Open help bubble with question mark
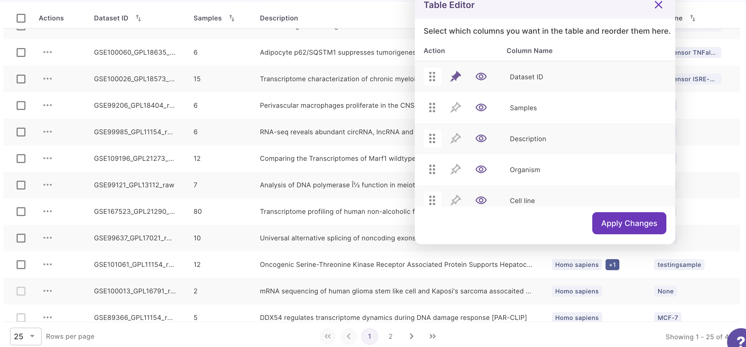746x347 pixels. 738,339
